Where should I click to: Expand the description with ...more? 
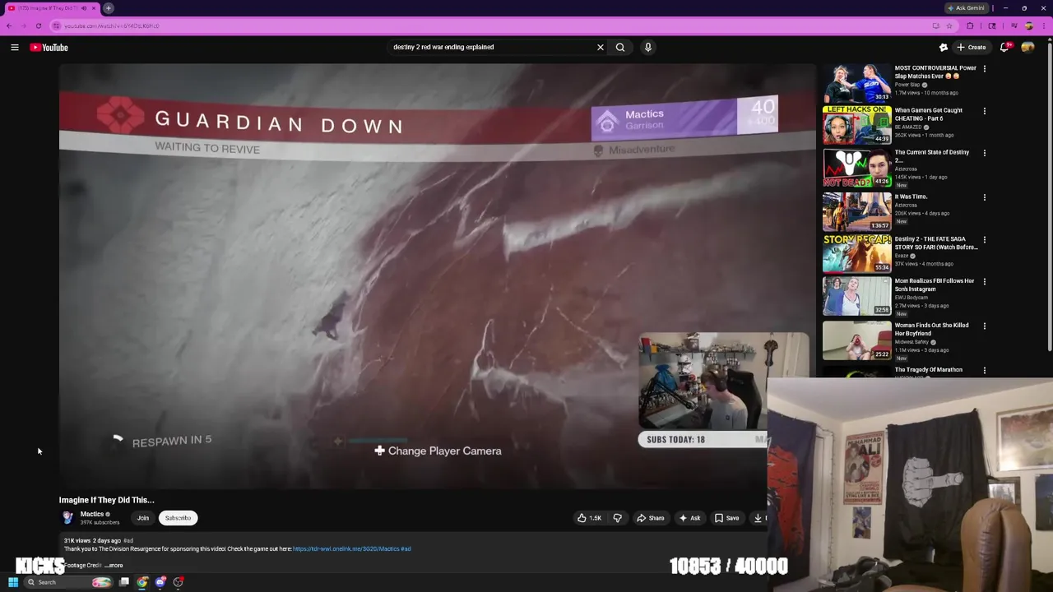pyautogui.click(x=114, y=565)
